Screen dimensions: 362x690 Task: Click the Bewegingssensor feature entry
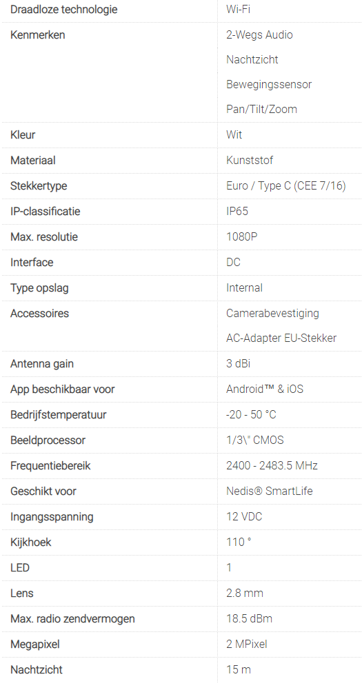pos(269,85)
